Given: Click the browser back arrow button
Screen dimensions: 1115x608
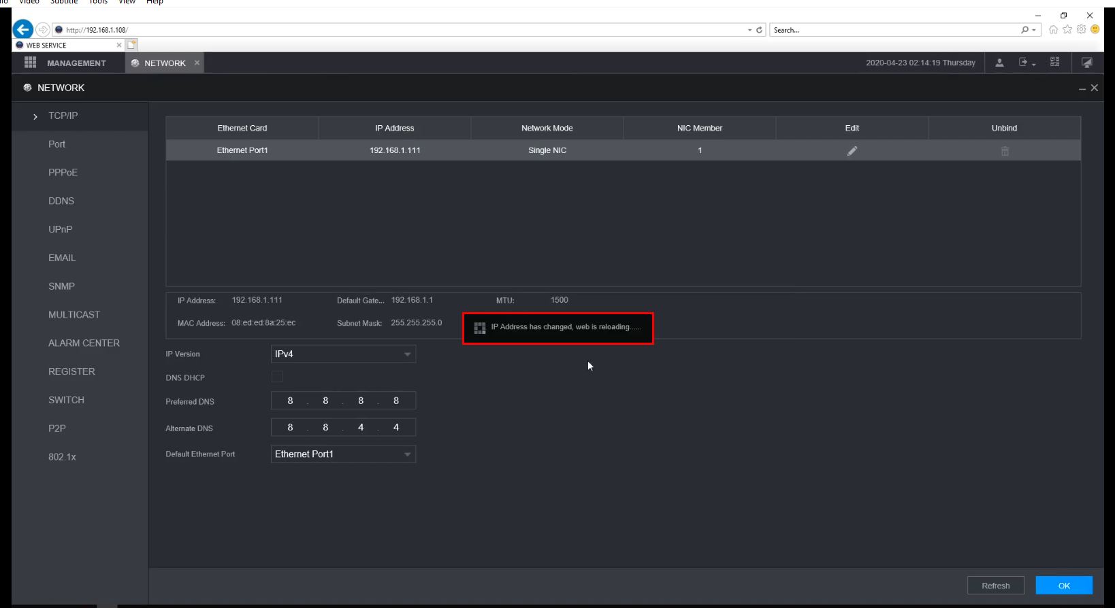Looking at the screenshot, I should point(22,29).
